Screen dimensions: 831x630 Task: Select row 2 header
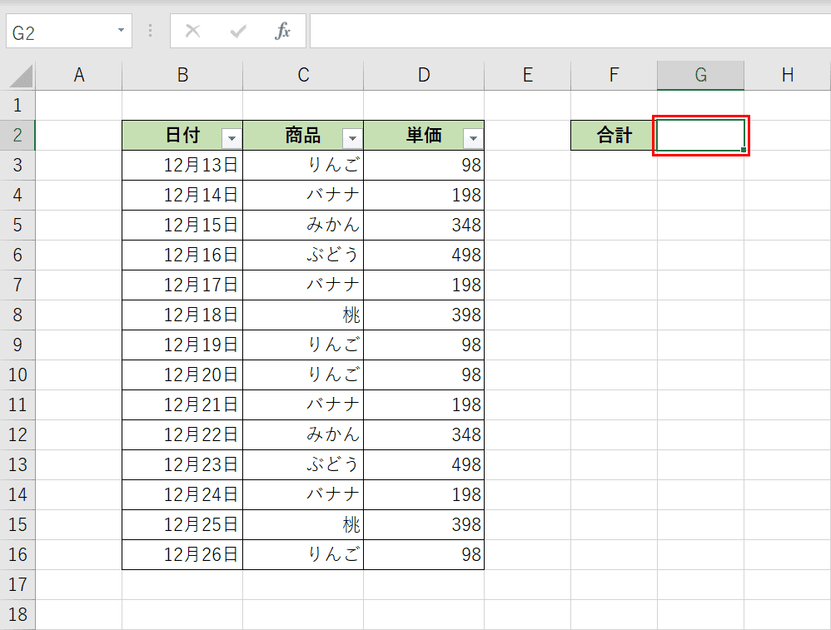[17, 135]
